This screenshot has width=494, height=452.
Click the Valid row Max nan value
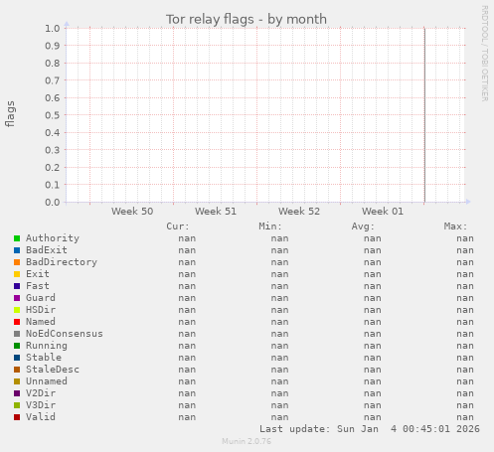coord(465,417)
